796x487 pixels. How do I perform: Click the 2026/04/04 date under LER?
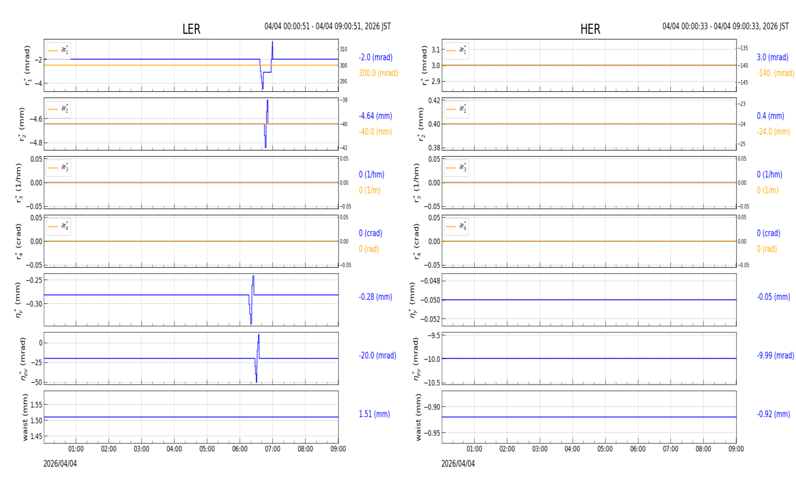[60, 464]
